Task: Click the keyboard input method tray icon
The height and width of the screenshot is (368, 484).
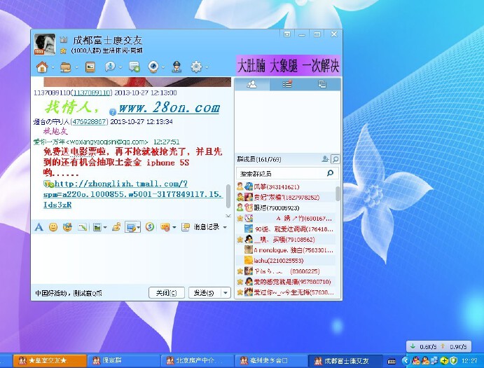Action: coord(392,361)
